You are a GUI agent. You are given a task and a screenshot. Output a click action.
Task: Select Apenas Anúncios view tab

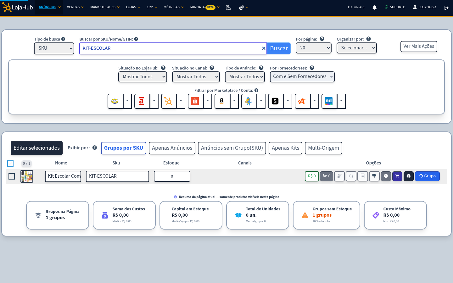172,148
